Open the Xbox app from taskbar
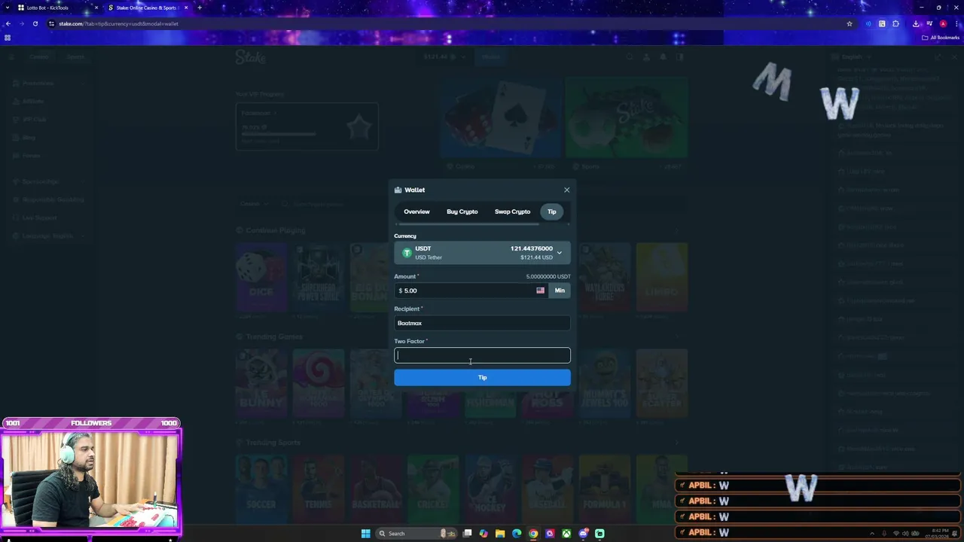The height and width of the screenshot is (542, 964). tap(566, 534)
